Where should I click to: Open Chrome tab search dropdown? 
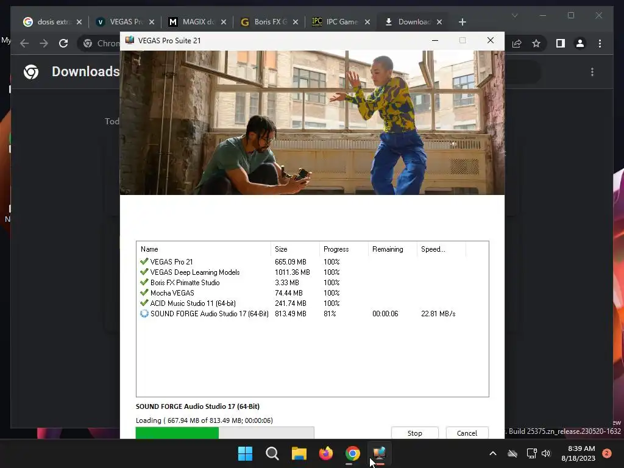click(514, 15)
